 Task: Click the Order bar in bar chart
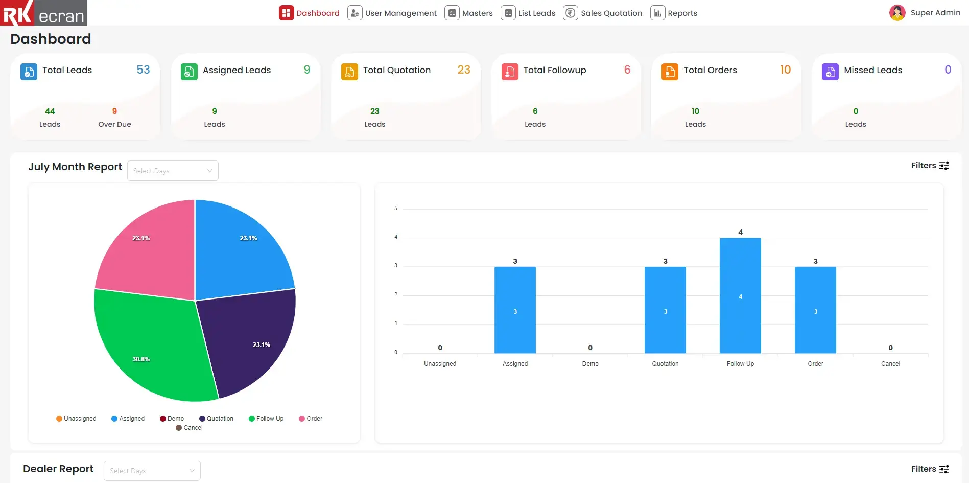[x=815, y=310]
